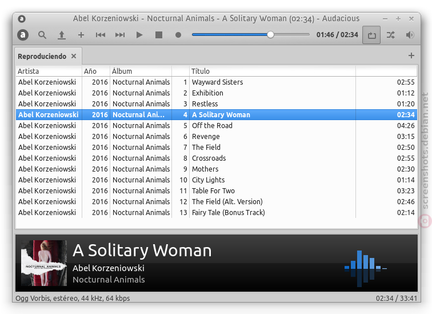Viewport: 432px width, 314px height.
Task: Click the spectrum visualizer bars
Action: tap(366, 268)
